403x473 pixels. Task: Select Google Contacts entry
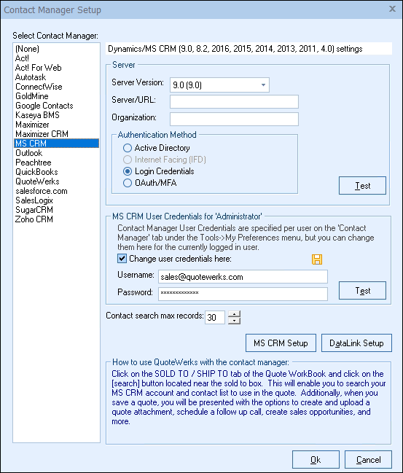[56, 106]
